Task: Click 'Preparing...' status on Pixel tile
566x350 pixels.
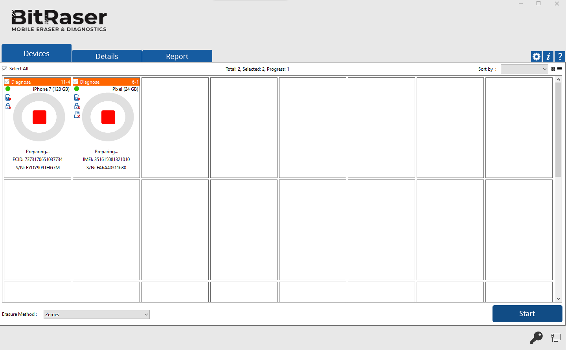Action: [x=107, y=152]
